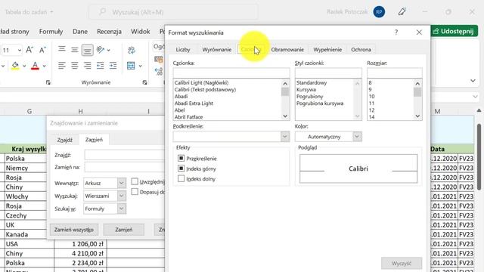Collapse the ribbon with the chevron
The width and height of the screenshot is (484, 272).
(x=473, y=81)
